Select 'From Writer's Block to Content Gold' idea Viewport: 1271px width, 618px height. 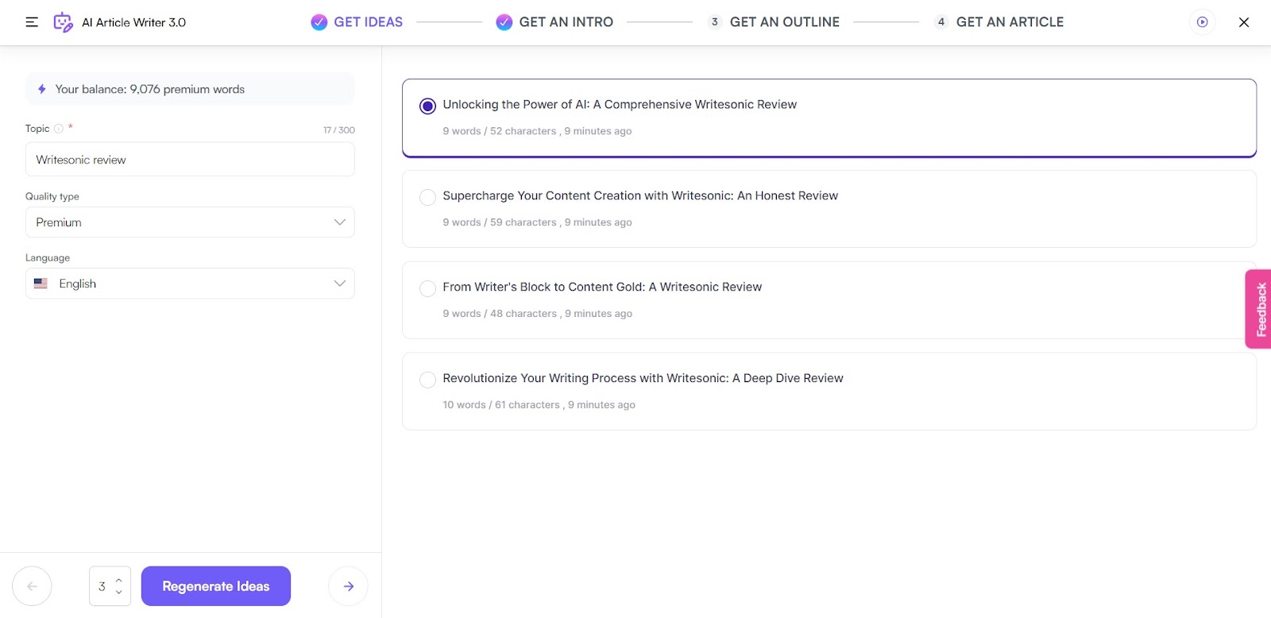coord(427,288)
